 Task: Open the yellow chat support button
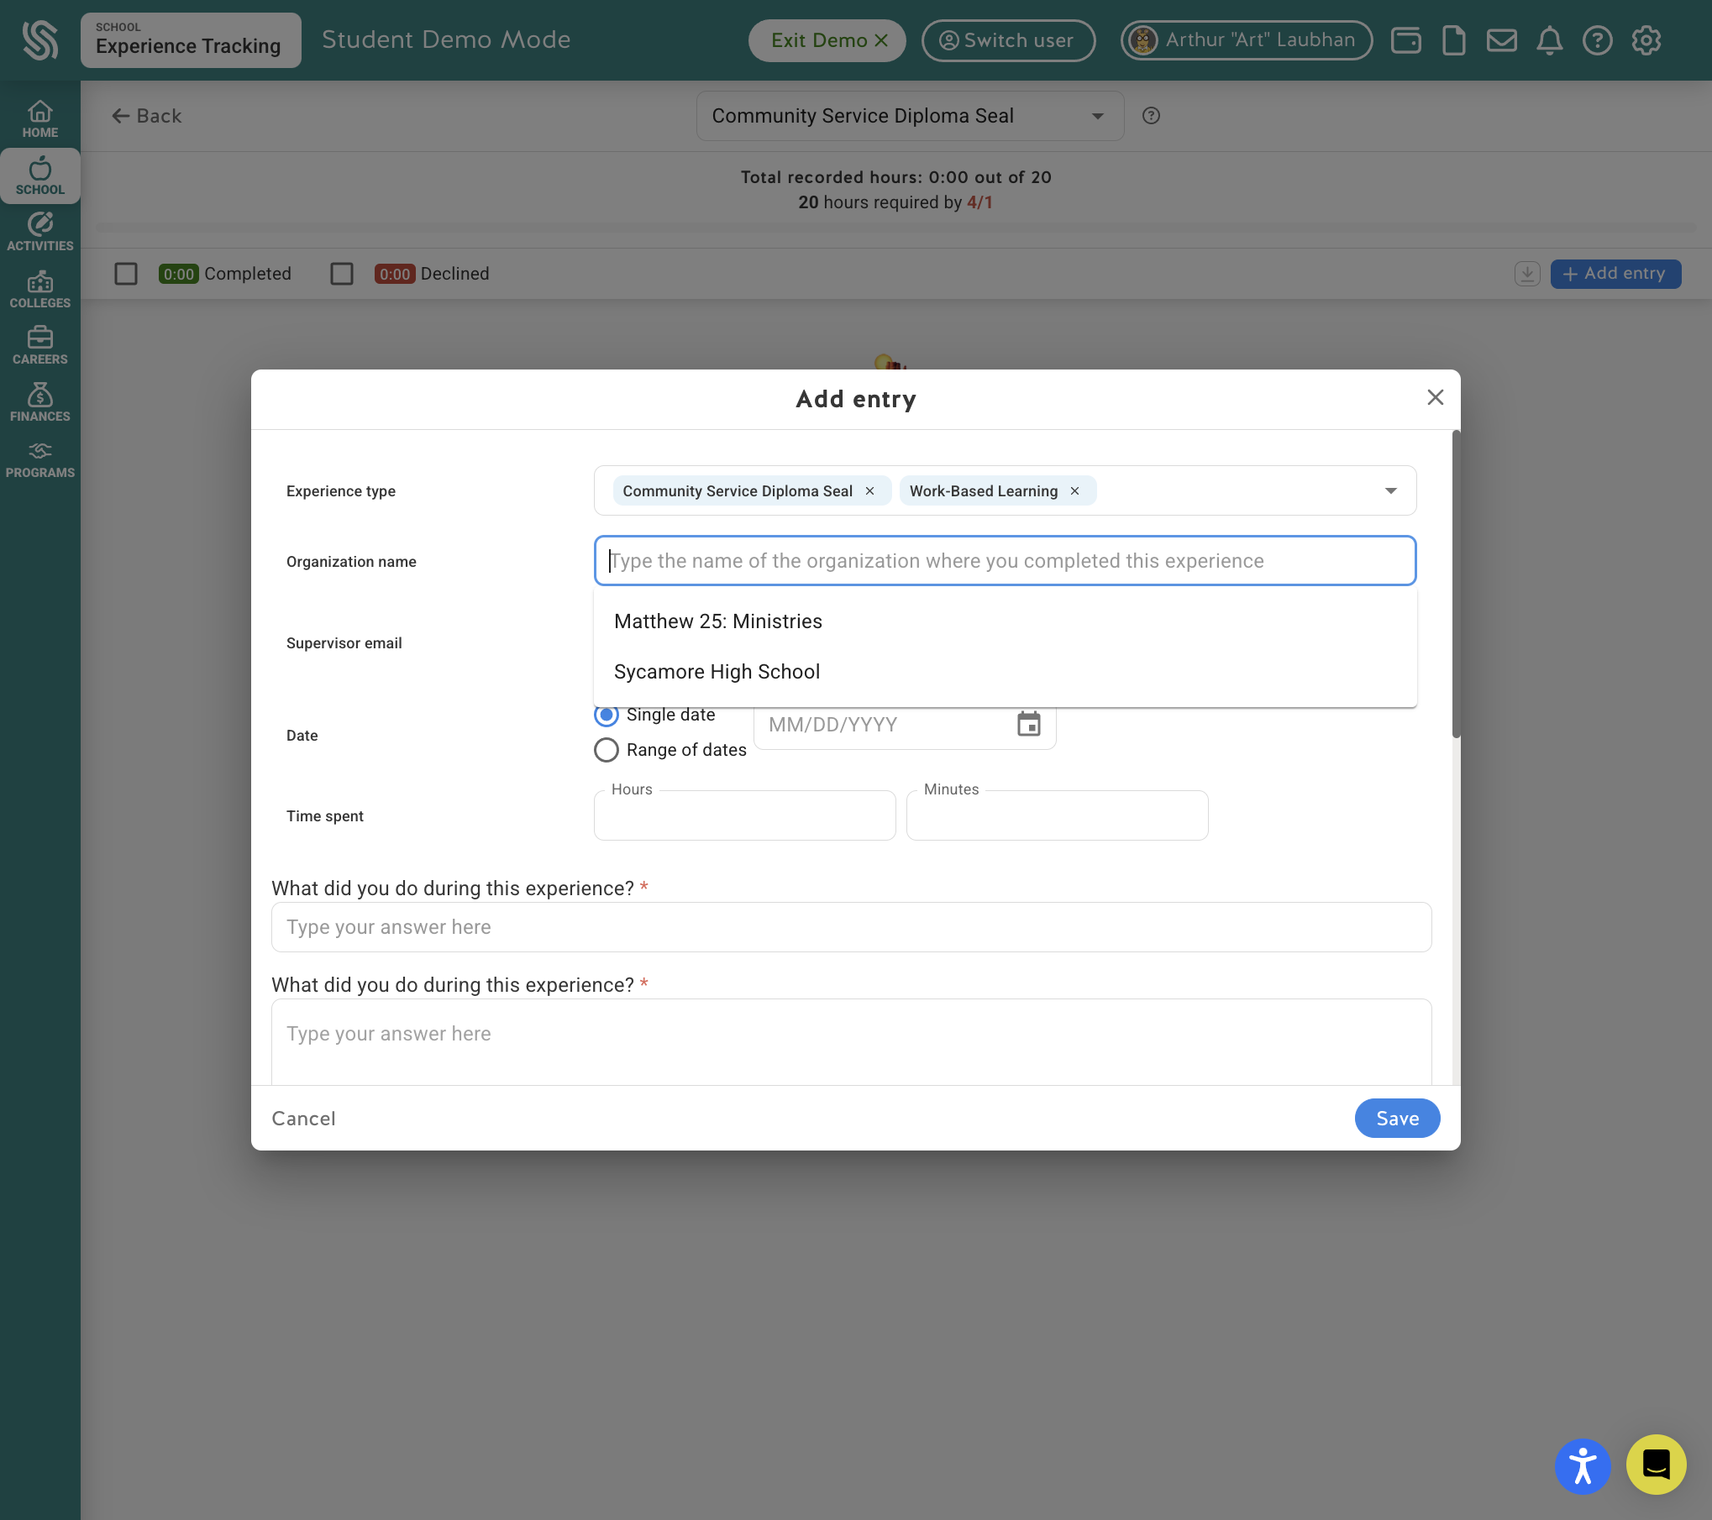tap(1656, 1465)
